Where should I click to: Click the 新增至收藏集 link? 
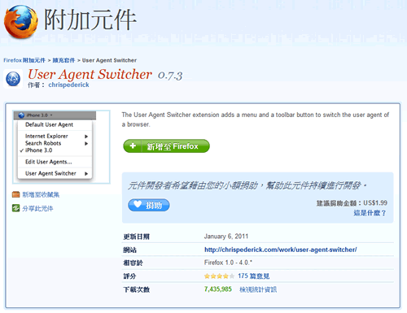(41, 194)
